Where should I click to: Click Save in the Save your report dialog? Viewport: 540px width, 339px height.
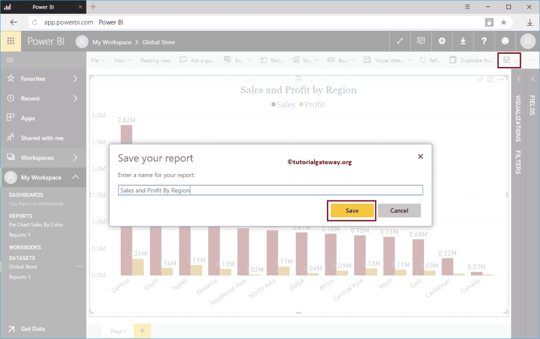351,210
